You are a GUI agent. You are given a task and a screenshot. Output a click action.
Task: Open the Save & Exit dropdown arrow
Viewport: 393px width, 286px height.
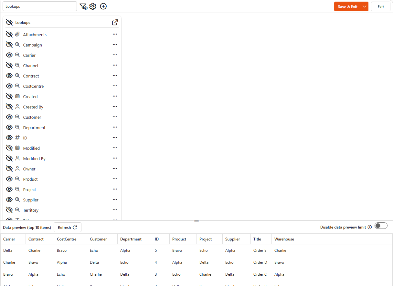click(x=365, y=6)
